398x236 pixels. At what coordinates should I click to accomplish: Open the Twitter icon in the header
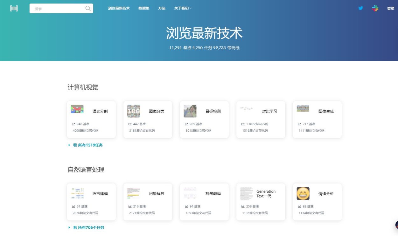point(360,8)
